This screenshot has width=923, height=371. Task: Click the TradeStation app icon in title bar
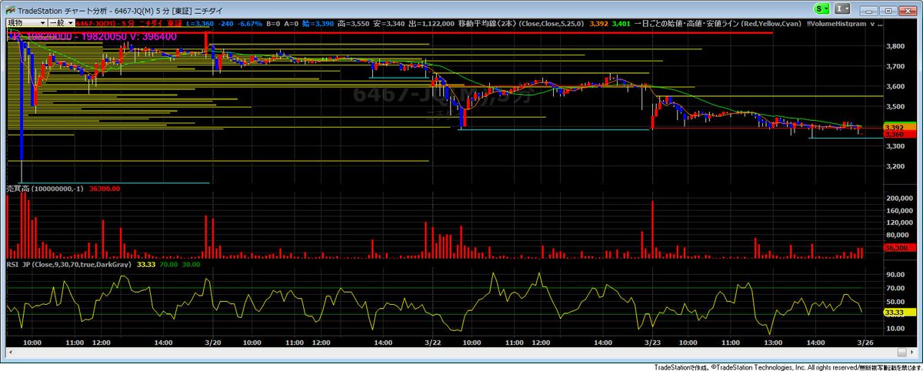tap(9, 9)
